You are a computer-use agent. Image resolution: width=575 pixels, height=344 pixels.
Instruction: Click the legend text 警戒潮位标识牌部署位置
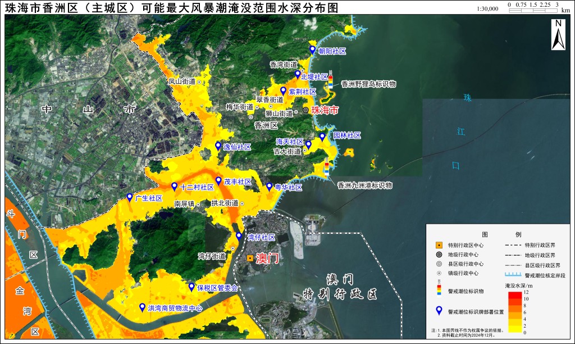pyautogui.click(x=476, y=312)
